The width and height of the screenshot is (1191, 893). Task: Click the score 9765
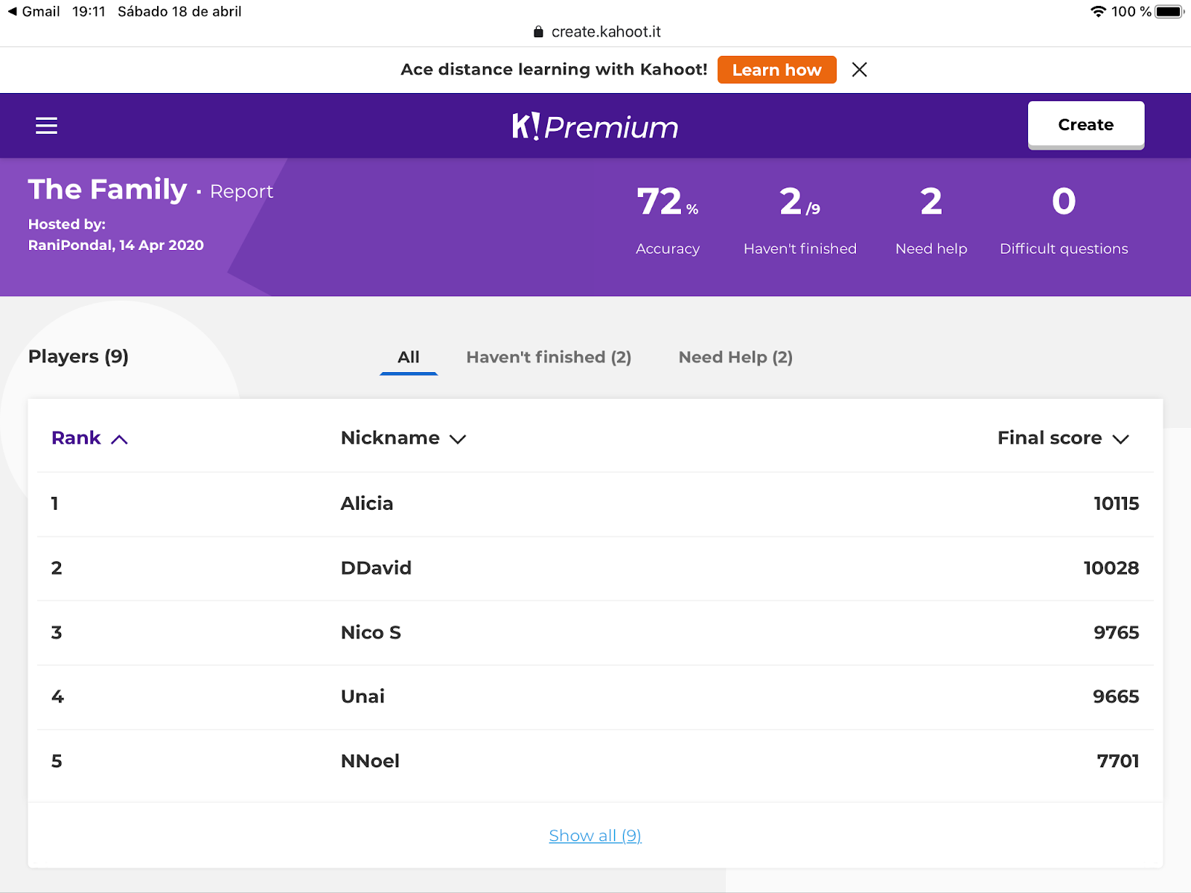1117,633
